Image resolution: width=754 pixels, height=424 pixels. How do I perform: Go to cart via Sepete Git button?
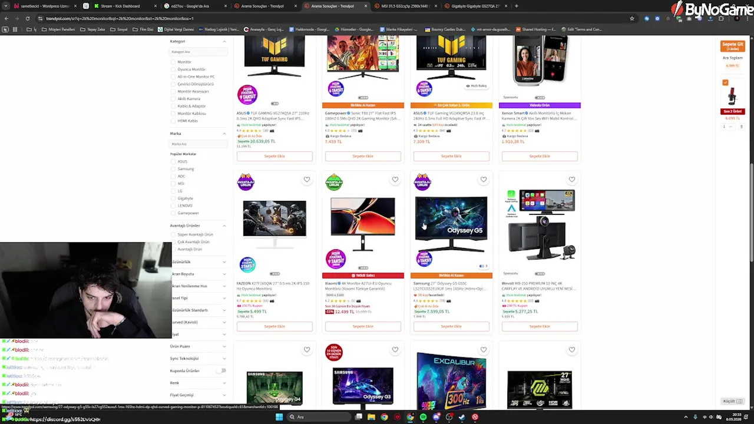[x=733, y=46]
